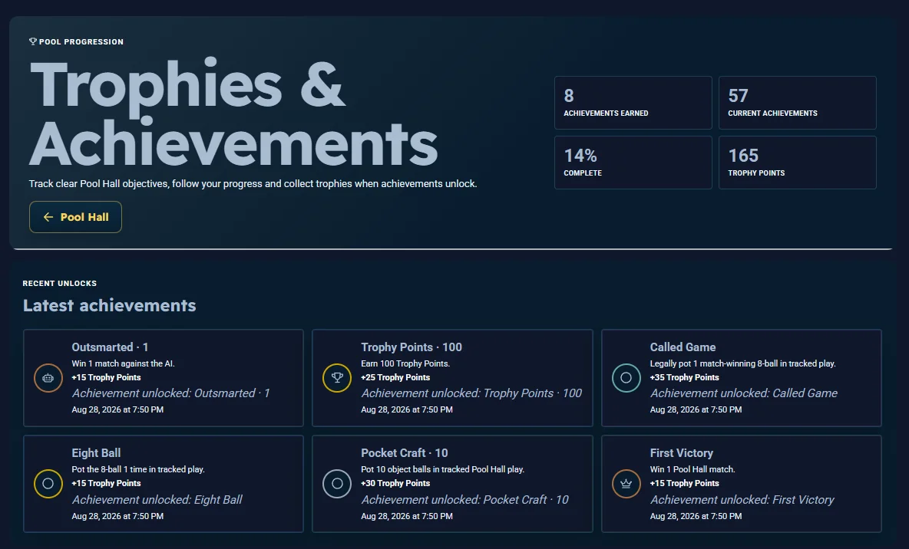Click 'Achievement unlocked: Pocket Craft · 10' text
The image size is (909, 549).
point(465,500)
